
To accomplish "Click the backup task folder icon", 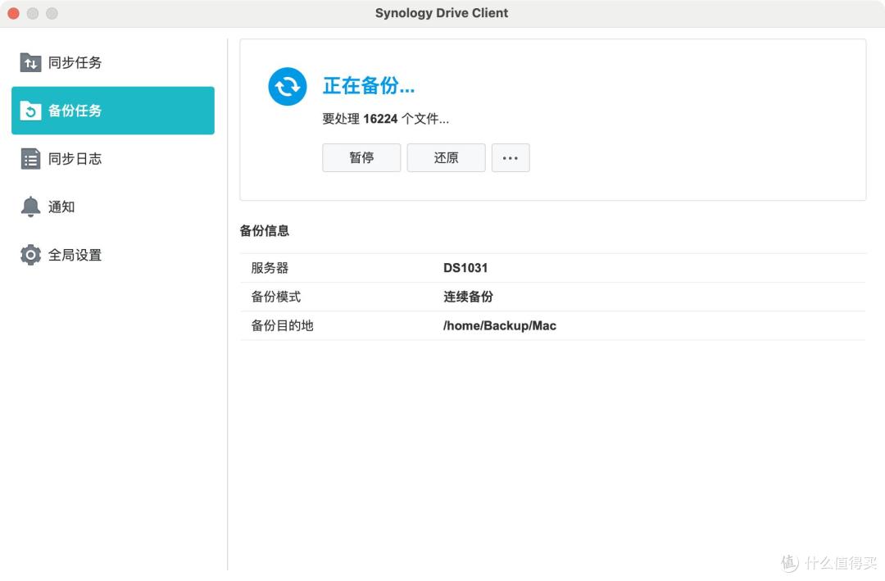I will click(x=30, y=111).
